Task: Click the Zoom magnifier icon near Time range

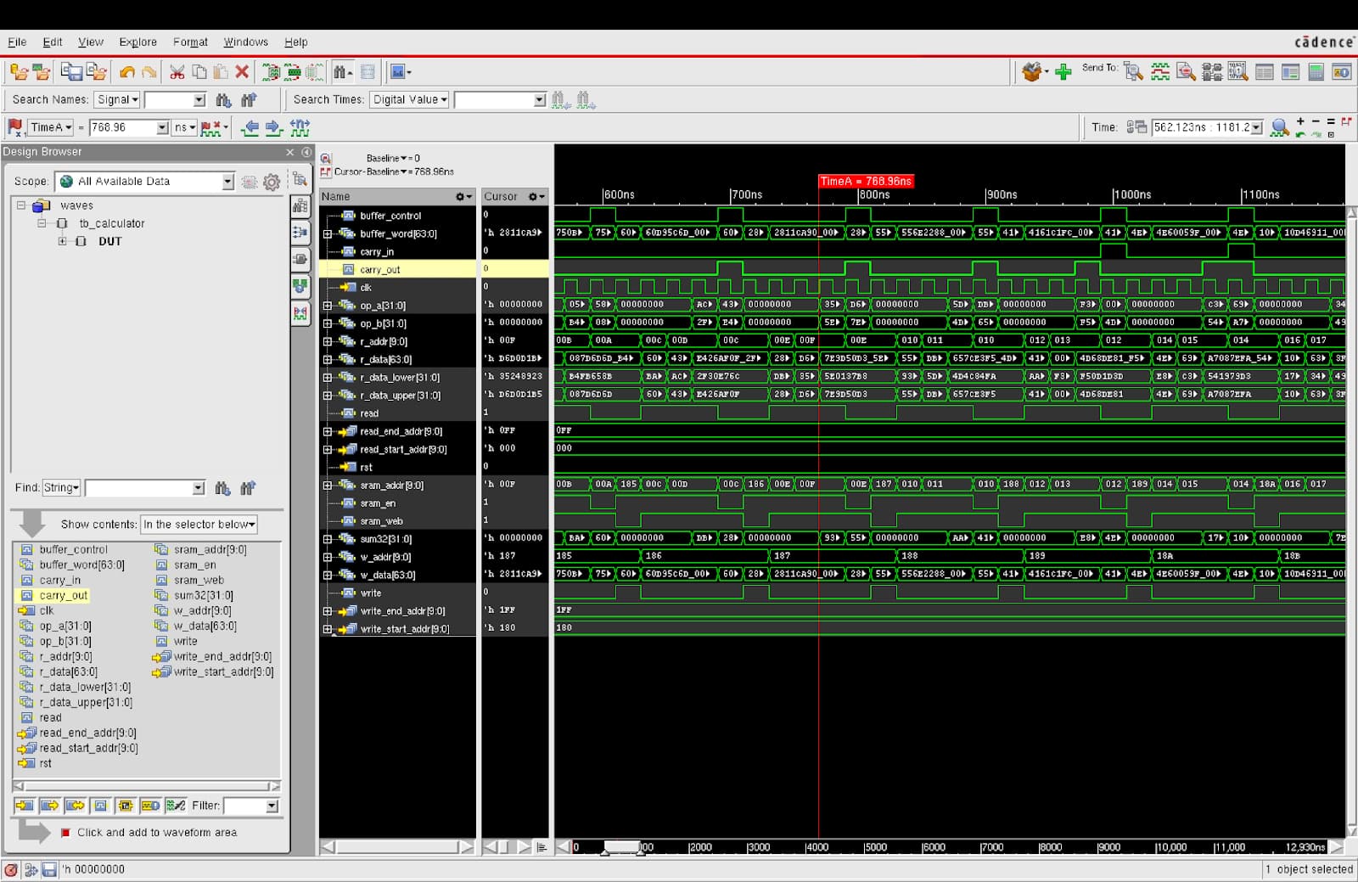Action: coord(1279,128)
